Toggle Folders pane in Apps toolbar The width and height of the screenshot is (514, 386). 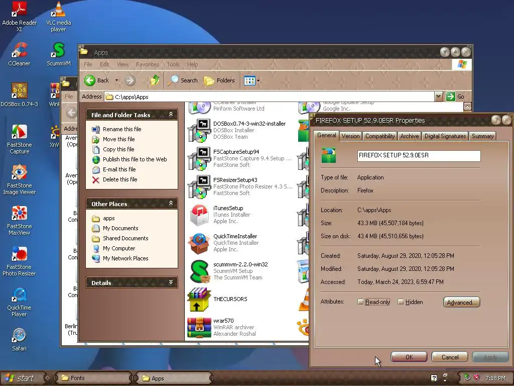pos(219,80)
